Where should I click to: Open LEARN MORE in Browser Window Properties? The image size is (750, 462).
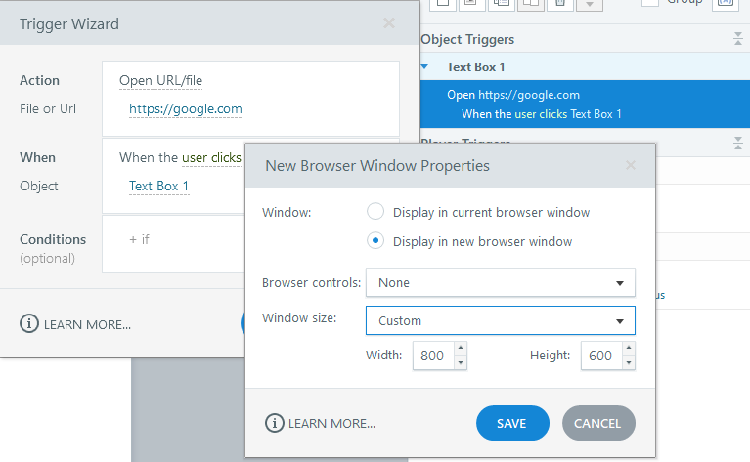tap(331, 423)
